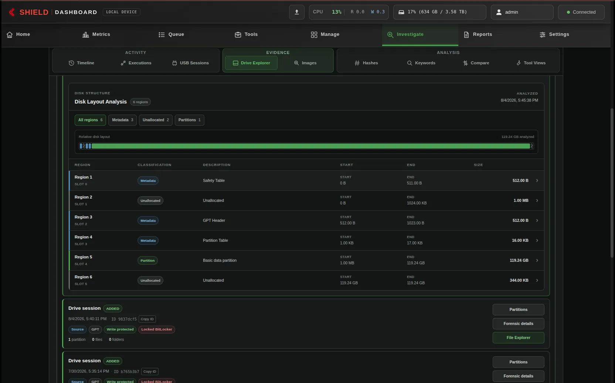The width and height of the screenshot is (615, 383).
Task: Click the Source tag on session 9837dcf5
Action: (x=78, y=329)
